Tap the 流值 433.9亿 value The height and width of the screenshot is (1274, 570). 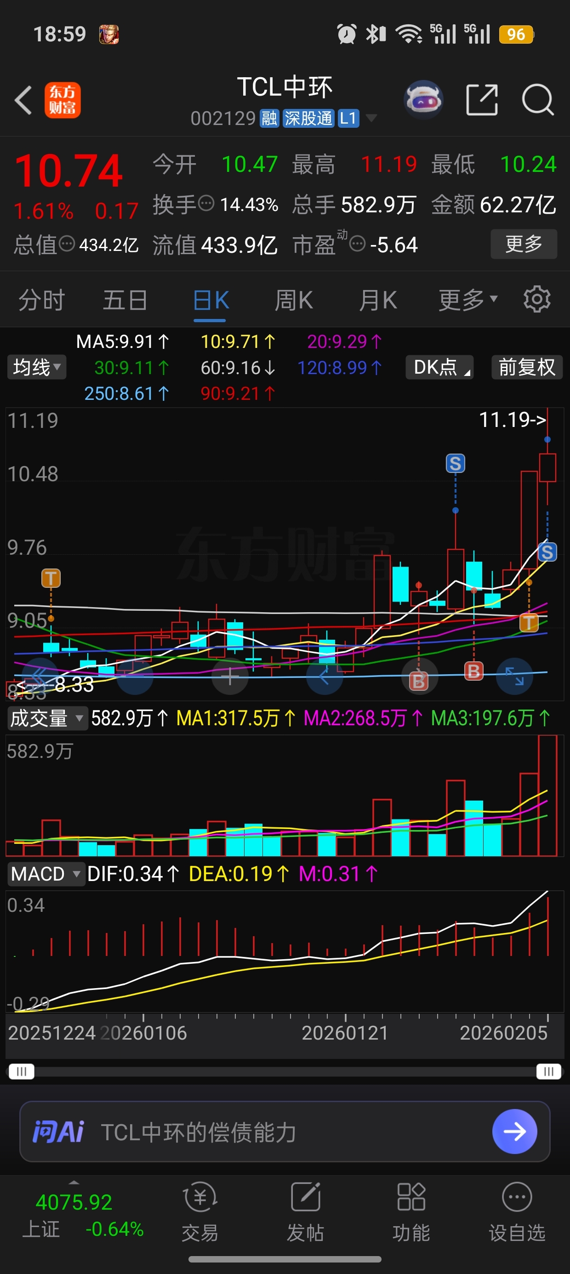(x=239, y=245)
